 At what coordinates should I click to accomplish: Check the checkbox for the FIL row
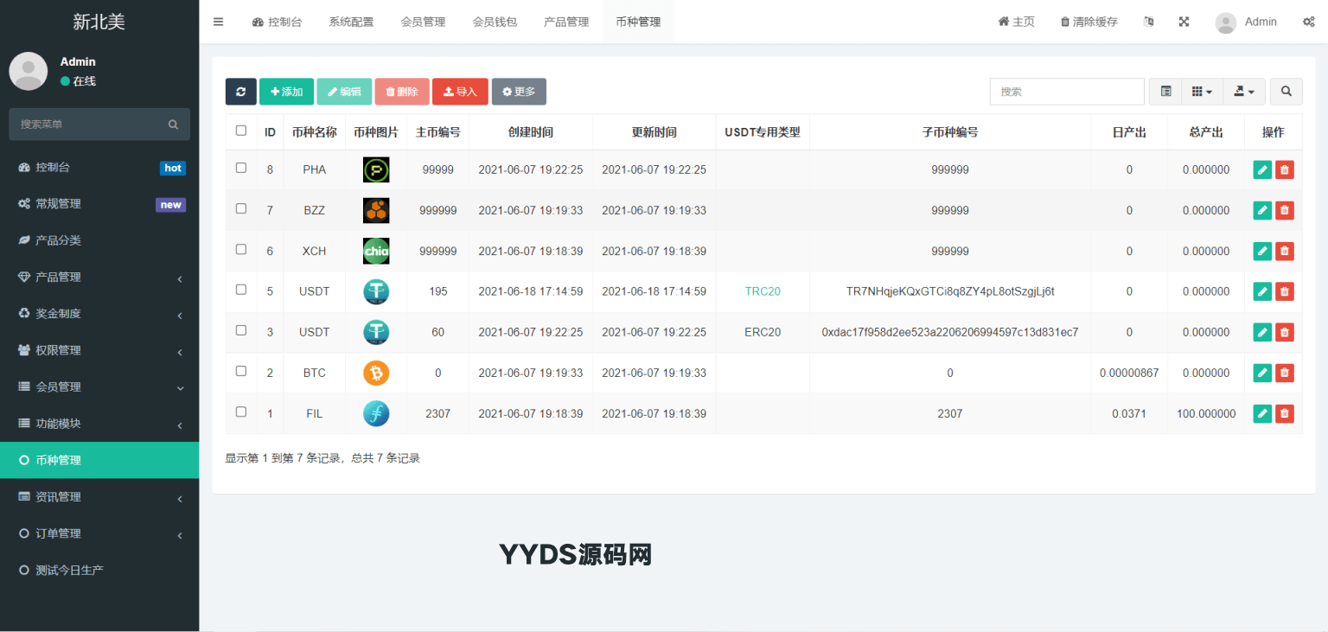coord(241,412)
